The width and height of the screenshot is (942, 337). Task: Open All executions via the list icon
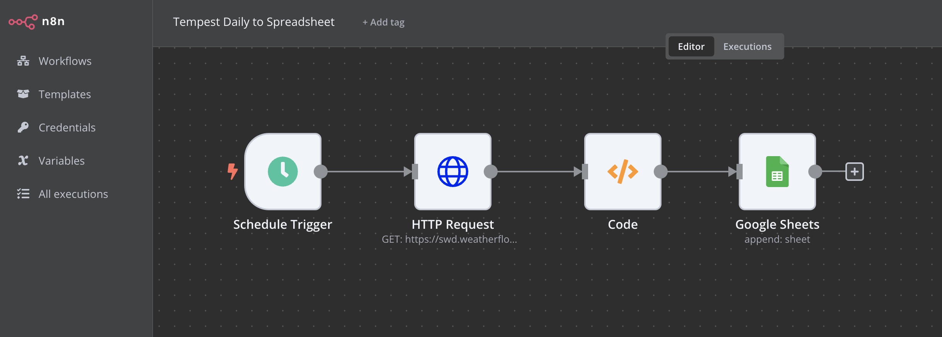tap(23, 194)
